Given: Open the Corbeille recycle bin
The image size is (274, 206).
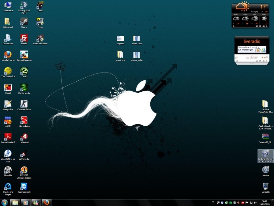Looking at the screenshot, I should 265,188.
